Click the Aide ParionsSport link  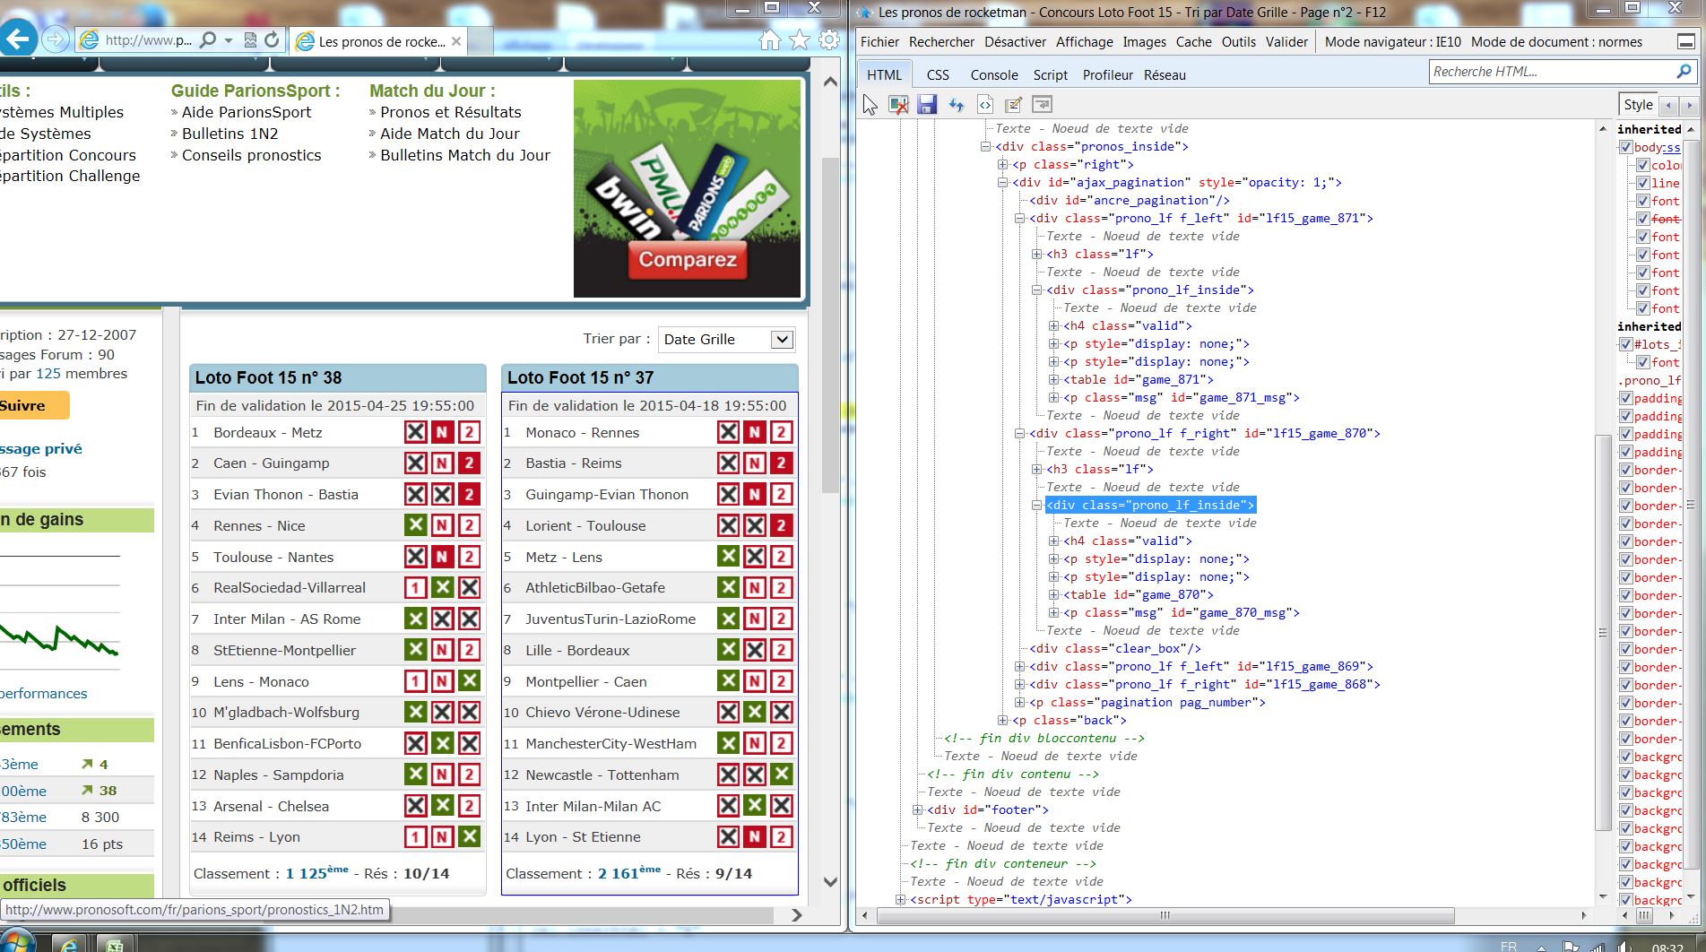(x=247, y=112)
